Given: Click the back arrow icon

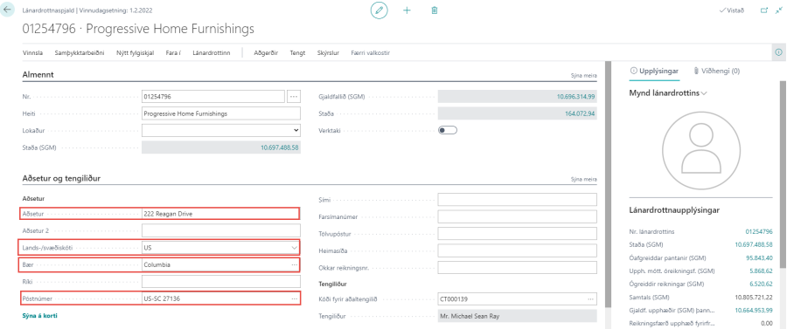Looking at the screenshot, I should [x=7, y=10].
